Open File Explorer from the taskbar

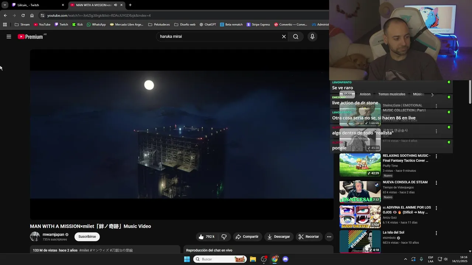click(253, 259)
